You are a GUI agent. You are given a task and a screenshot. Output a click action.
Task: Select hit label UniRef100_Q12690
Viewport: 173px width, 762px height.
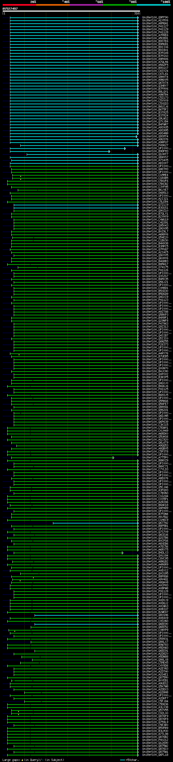[x=155, y=743]
